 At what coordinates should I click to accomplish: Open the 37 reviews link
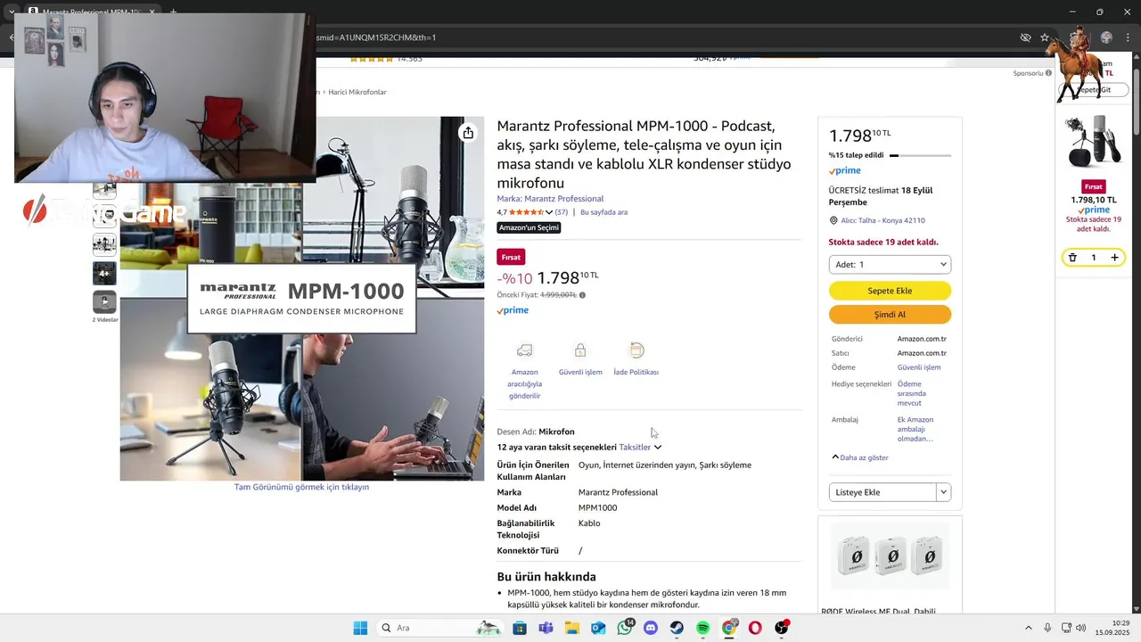tap(561, 212)
